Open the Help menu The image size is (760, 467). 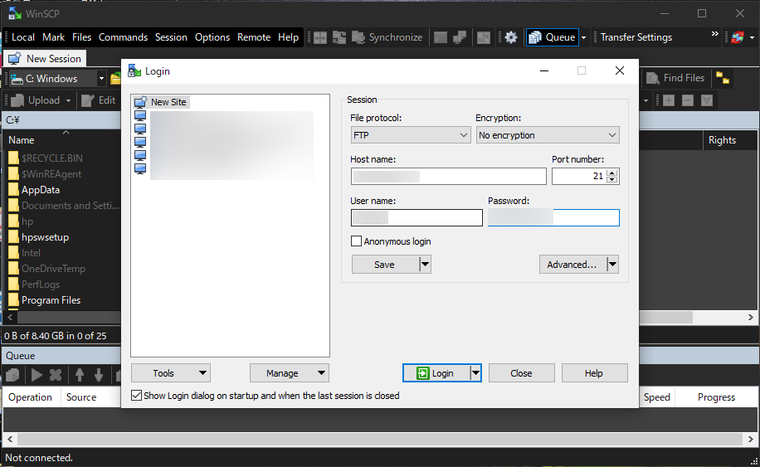click(289, 37)
